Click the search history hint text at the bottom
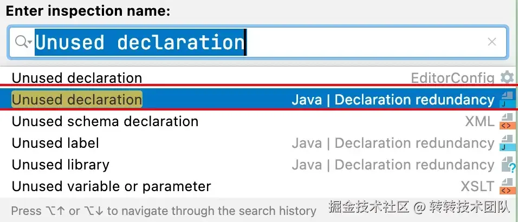518x222 pixels. (x=164, y=211)
